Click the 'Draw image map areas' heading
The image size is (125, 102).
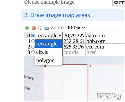(x=57, y=15)
